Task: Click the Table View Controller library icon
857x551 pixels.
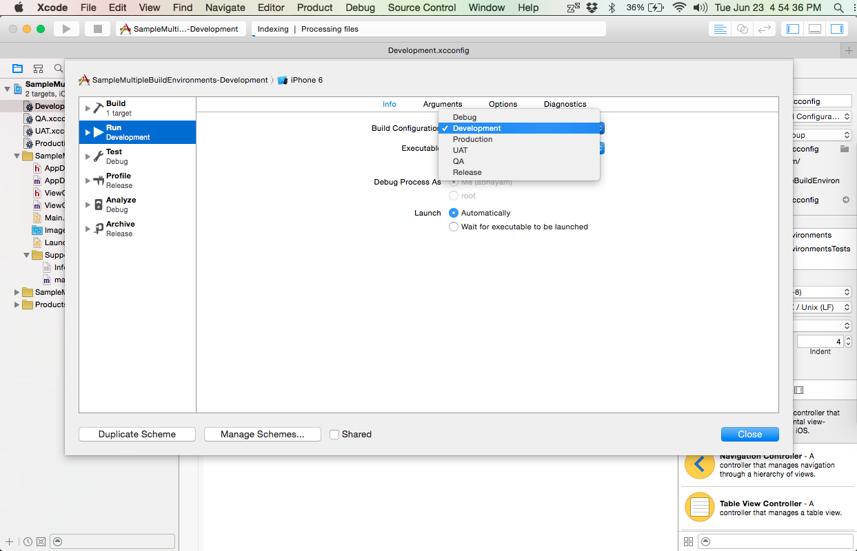Action: (x=700, y=508)
